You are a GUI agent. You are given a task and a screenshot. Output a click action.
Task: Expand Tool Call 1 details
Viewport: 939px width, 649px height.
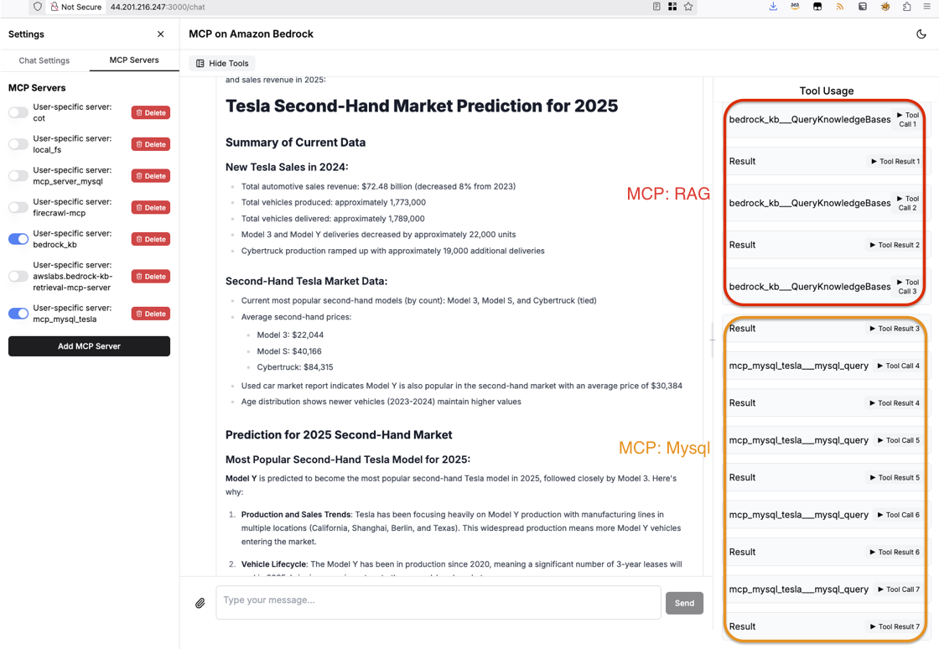pos(907,119)
